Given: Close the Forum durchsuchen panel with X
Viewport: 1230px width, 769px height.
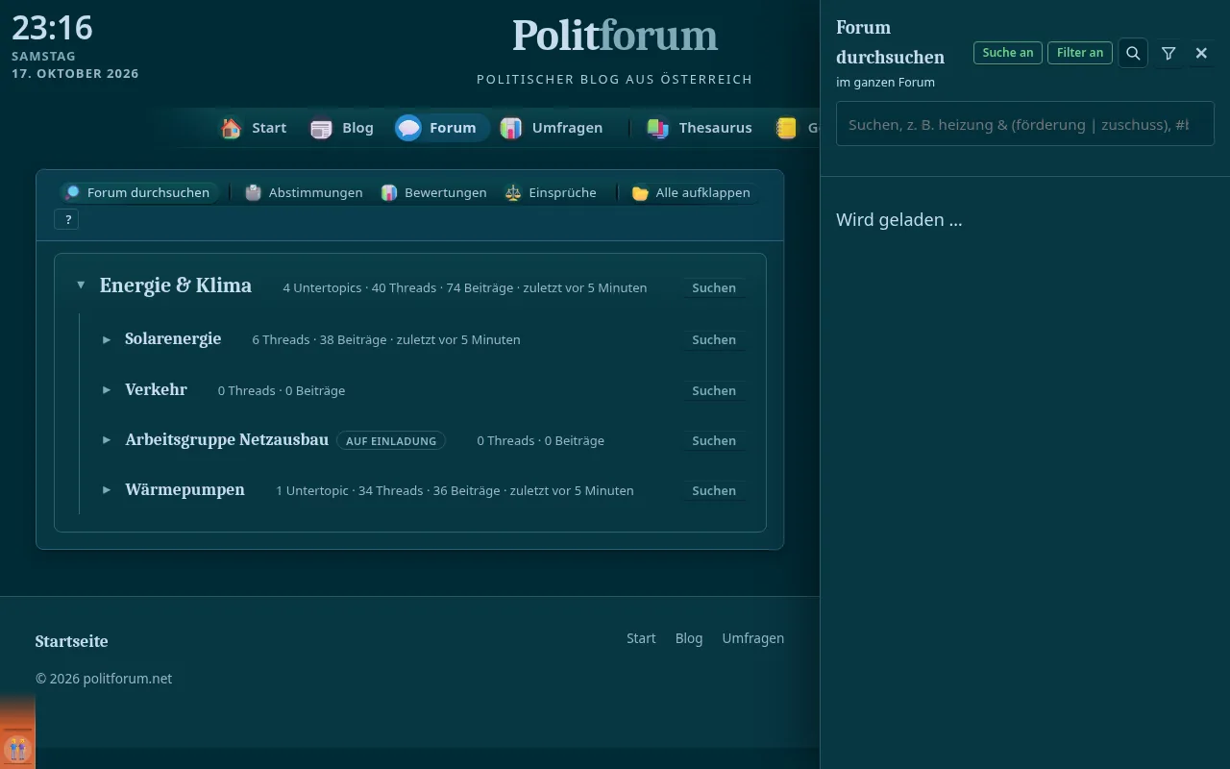Looking at the screenshot, I should [1201, 53].
